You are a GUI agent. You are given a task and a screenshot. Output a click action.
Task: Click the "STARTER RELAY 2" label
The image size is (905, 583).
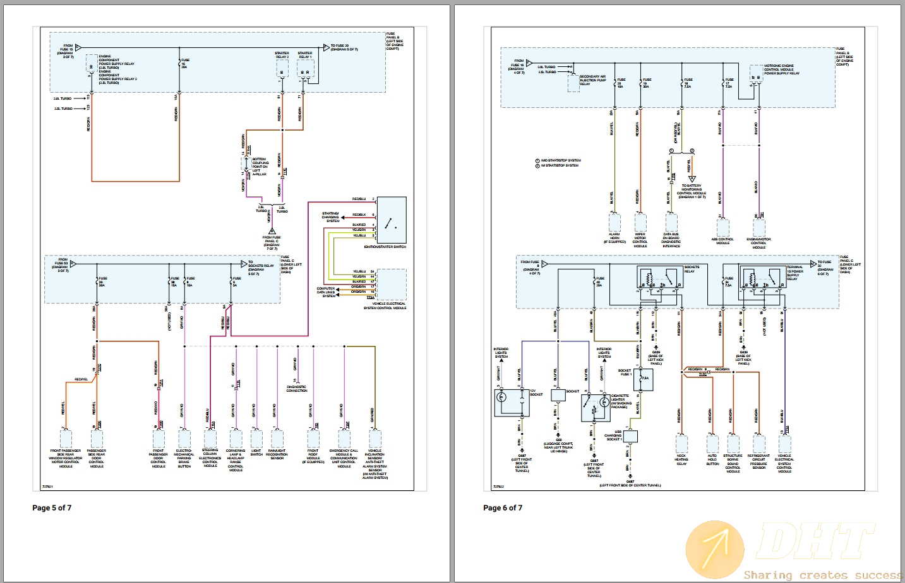[282, 55]
